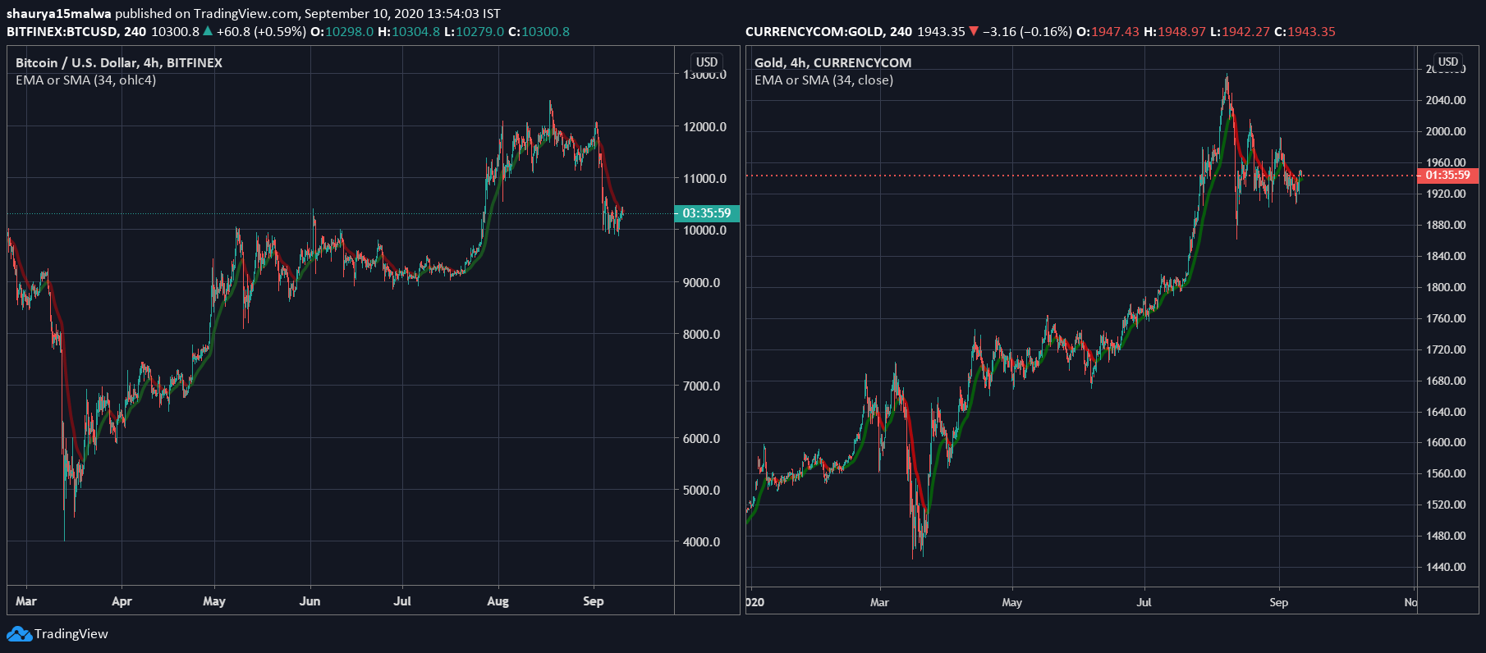Viewport: 1486px width, 653px height.
Task: Click the Gold, 4h, CURRENCYCOM chart title
Action: [x=832, y=63]
